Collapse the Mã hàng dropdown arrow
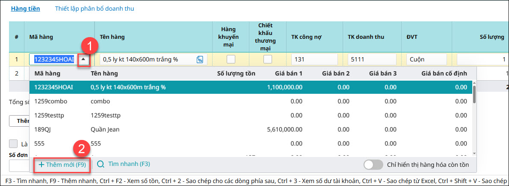Viewport: 509px width, 186px height. [84, 60]
